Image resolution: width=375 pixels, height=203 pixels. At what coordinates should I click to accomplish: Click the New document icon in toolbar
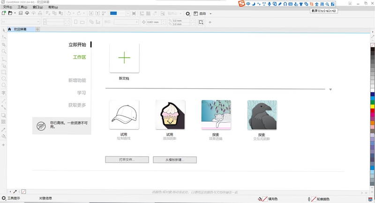(4, 13)
